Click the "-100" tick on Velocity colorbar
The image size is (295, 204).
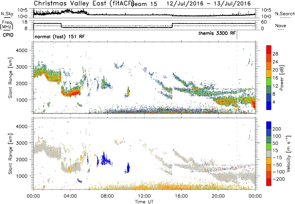tap(278, 172)
